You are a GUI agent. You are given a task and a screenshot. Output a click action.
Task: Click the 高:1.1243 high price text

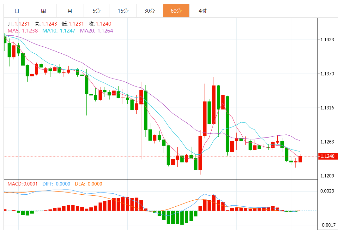point(46,24)
